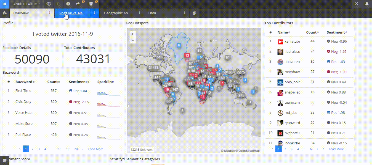This screenshot has width=372, height=165.
Task: Switch to the Data tab
Action: (x=152, y=13)
